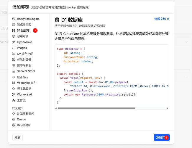
Task: Click the code scrollbar right arrow
Action: click(x=168, y=108)
